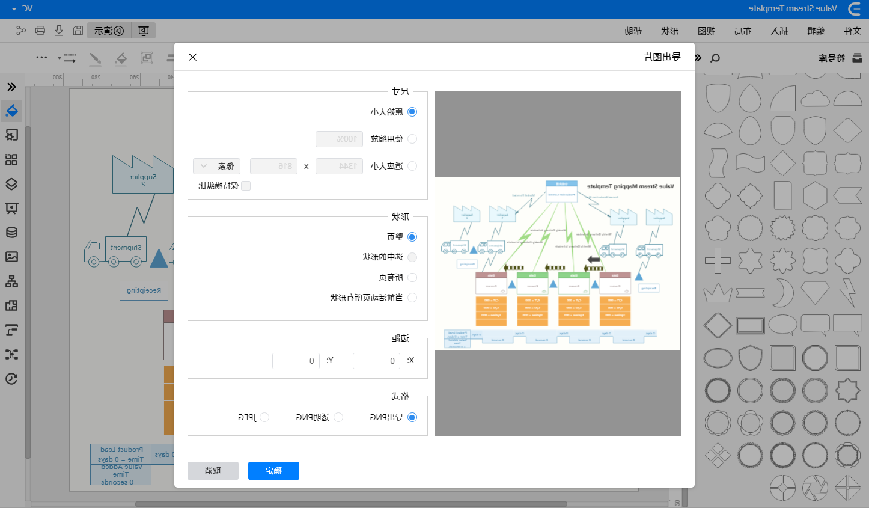Click the height field showing 816
Viewport: 869px width, 508px height.
point(273,166)
